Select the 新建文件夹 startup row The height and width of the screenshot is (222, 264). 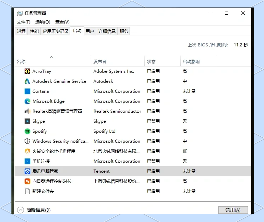point(43,191)
